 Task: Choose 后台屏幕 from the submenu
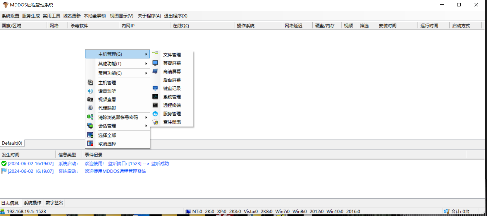[x=172, y=80]
